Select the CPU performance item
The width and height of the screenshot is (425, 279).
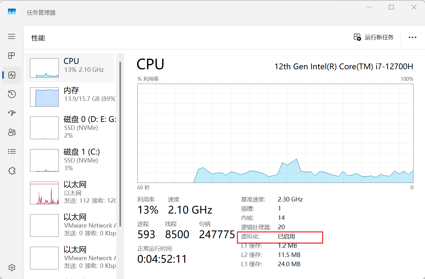pyautogui.click(x=70, y=68)
